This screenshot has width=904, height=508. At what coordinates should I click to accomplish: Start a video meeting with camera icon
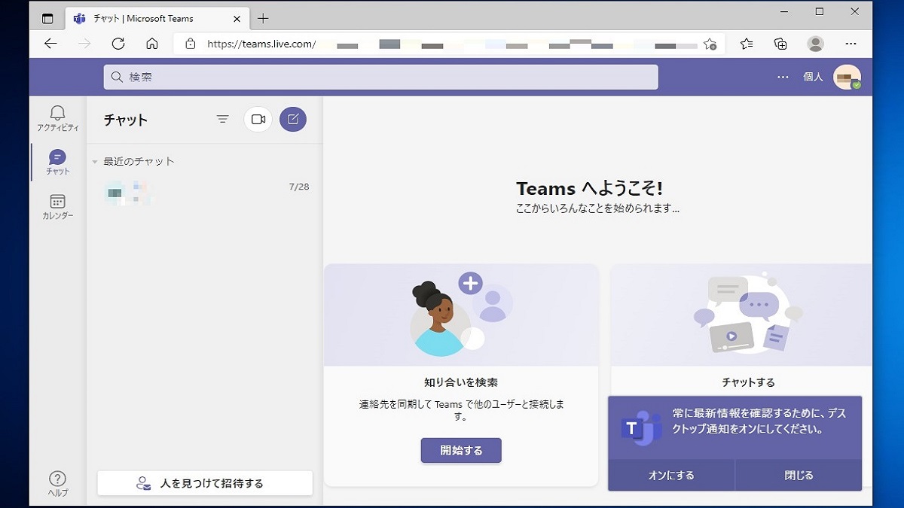(x=258, y=119)
